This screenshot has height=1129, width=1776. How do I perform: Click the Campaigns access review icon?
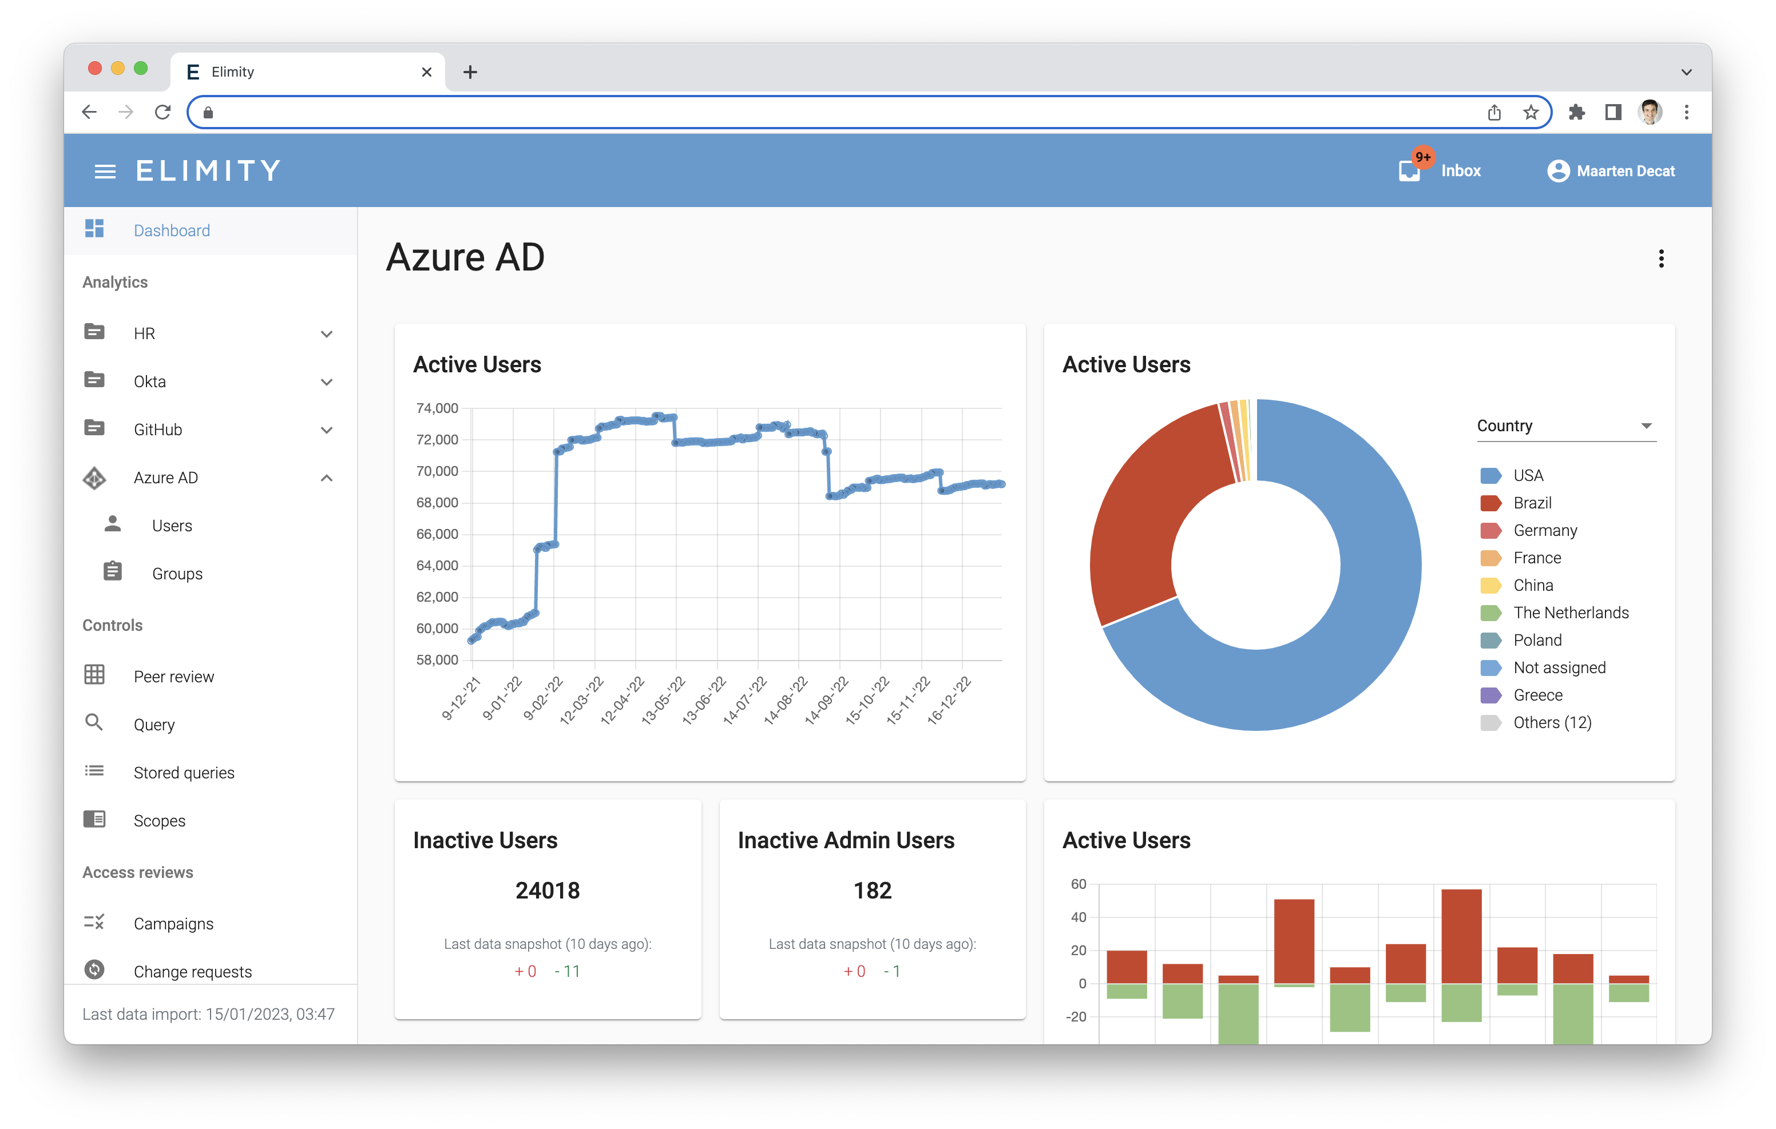tap(93, 921)
